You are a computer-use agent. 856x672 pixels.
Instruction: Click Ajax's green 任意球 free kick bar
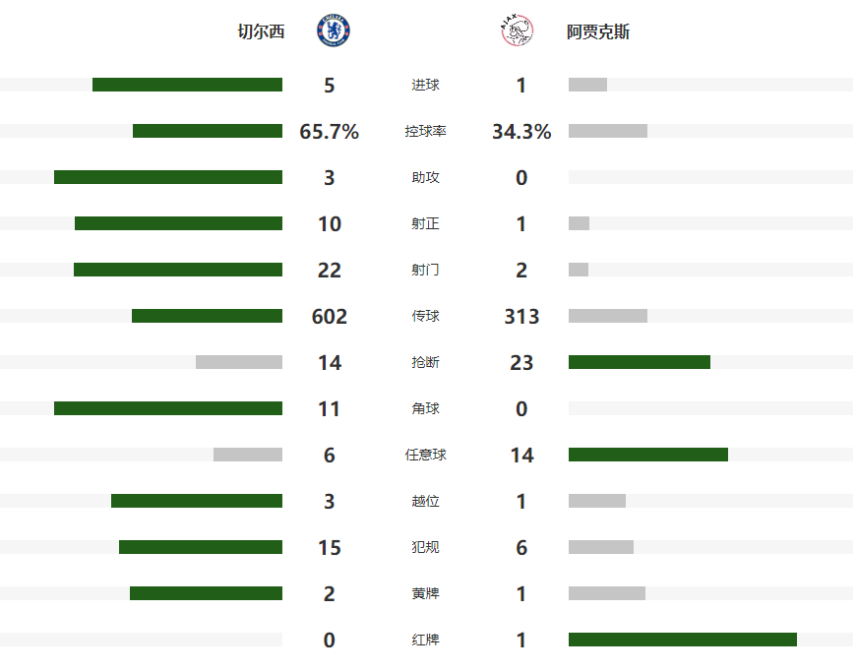click(648, 455)
